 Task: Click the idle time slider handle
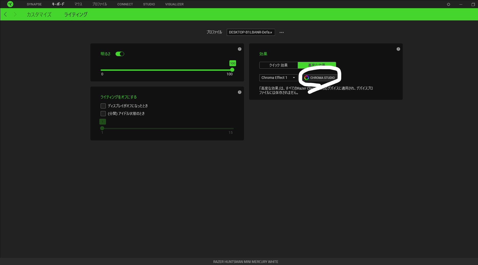102,128
